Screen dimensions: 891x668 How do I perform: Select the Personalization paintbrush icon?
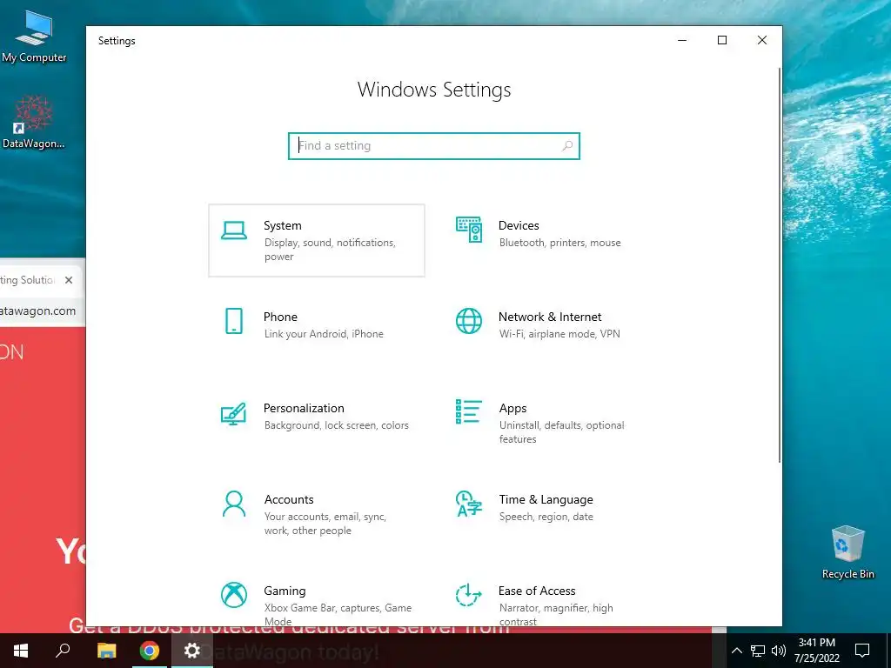tap(233, 413)
